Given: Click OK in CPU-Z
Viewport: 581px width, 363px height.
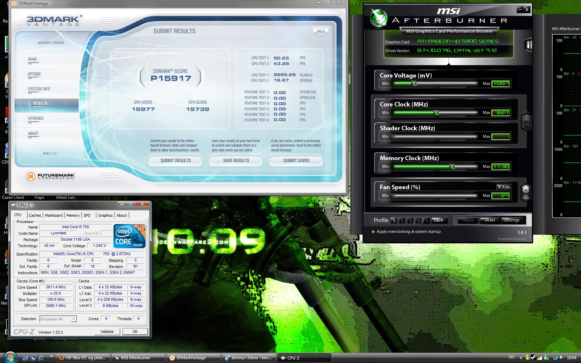Looking at the screenshot, I should tap(135, 332).
